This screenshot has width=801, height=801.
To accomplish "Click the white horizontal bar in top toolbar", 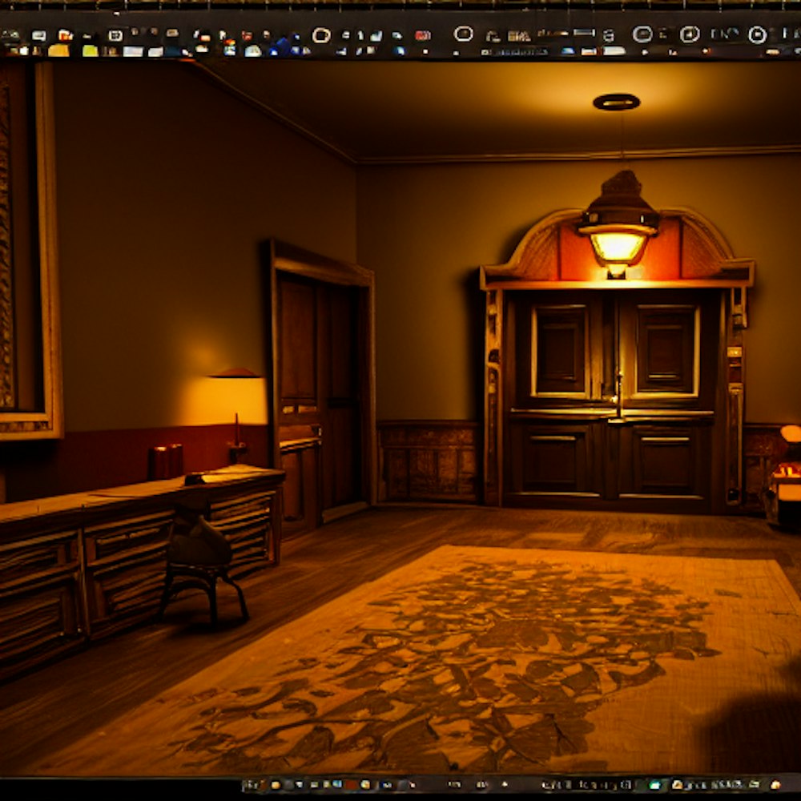I will click(583, 33).
